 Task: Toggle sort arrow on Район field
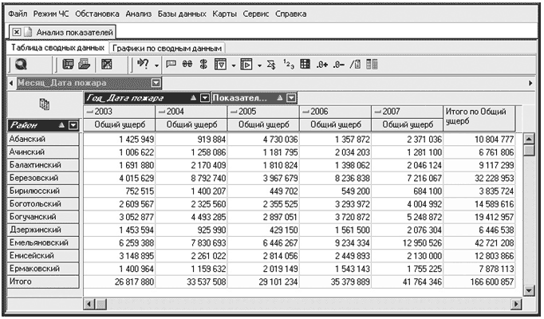point(61,125)
